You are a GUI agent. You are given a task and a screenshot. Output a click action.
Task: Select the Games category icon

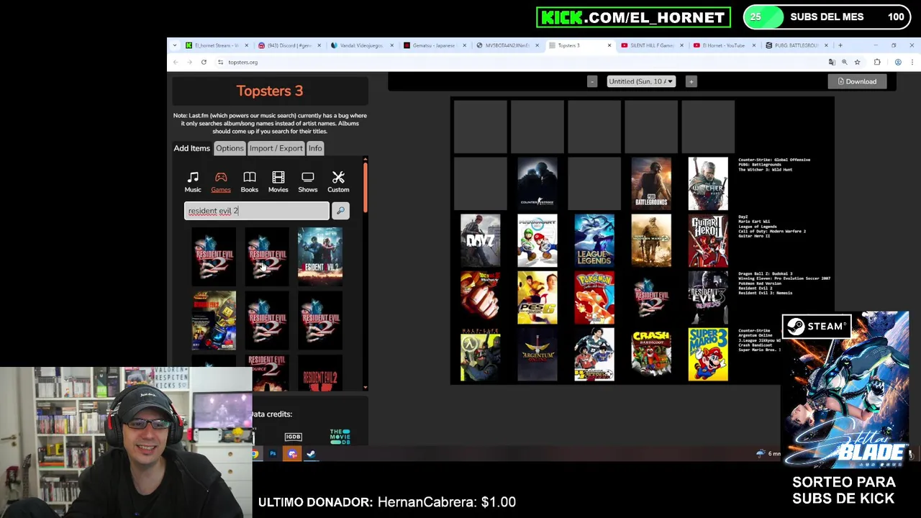click(221, 182)
